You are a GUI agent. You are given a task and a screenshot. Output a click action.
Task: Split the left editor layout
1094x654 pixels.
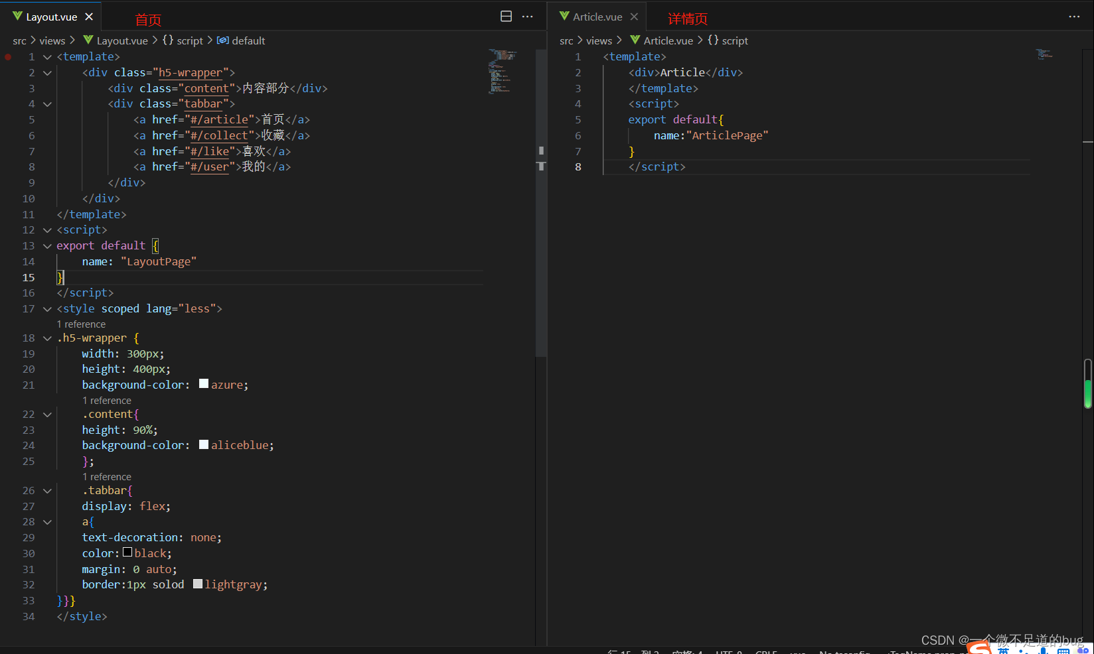pyautogui.click(x=506, y=17)
